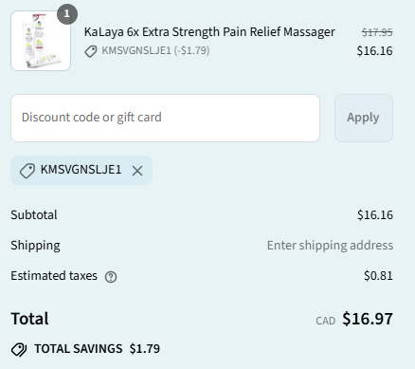415x369 pixels.
Task: Click the Estimated taxes label
Action: (x=54, y=276)
